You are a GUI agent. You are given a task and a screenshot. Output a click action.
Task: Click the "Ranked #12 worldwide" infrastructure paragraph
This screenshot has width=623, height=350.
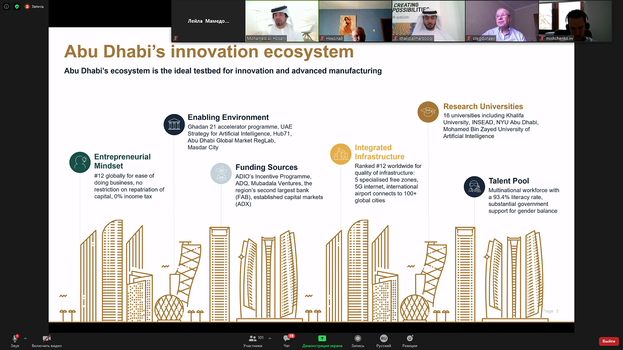(388, 183)
